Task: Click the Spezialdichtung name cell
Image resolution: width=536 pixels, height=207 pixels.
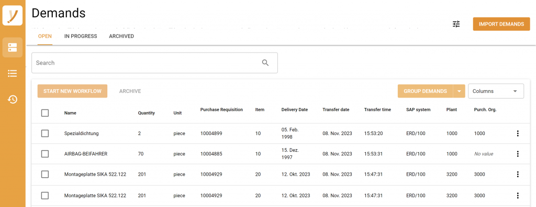Action: (81, 133)
